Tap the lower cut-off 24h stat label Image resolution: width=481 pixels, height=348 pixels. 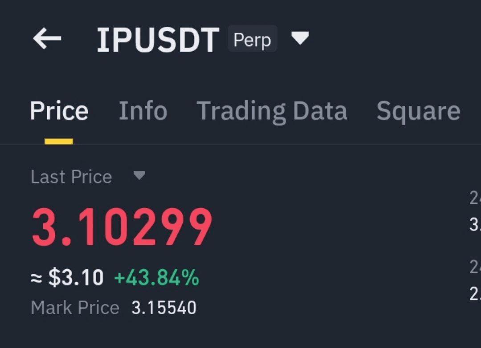click(475, 267)
